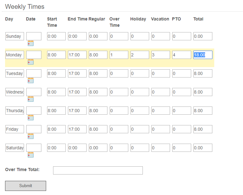Focus Friday's Regular hours field

[98, 129]
